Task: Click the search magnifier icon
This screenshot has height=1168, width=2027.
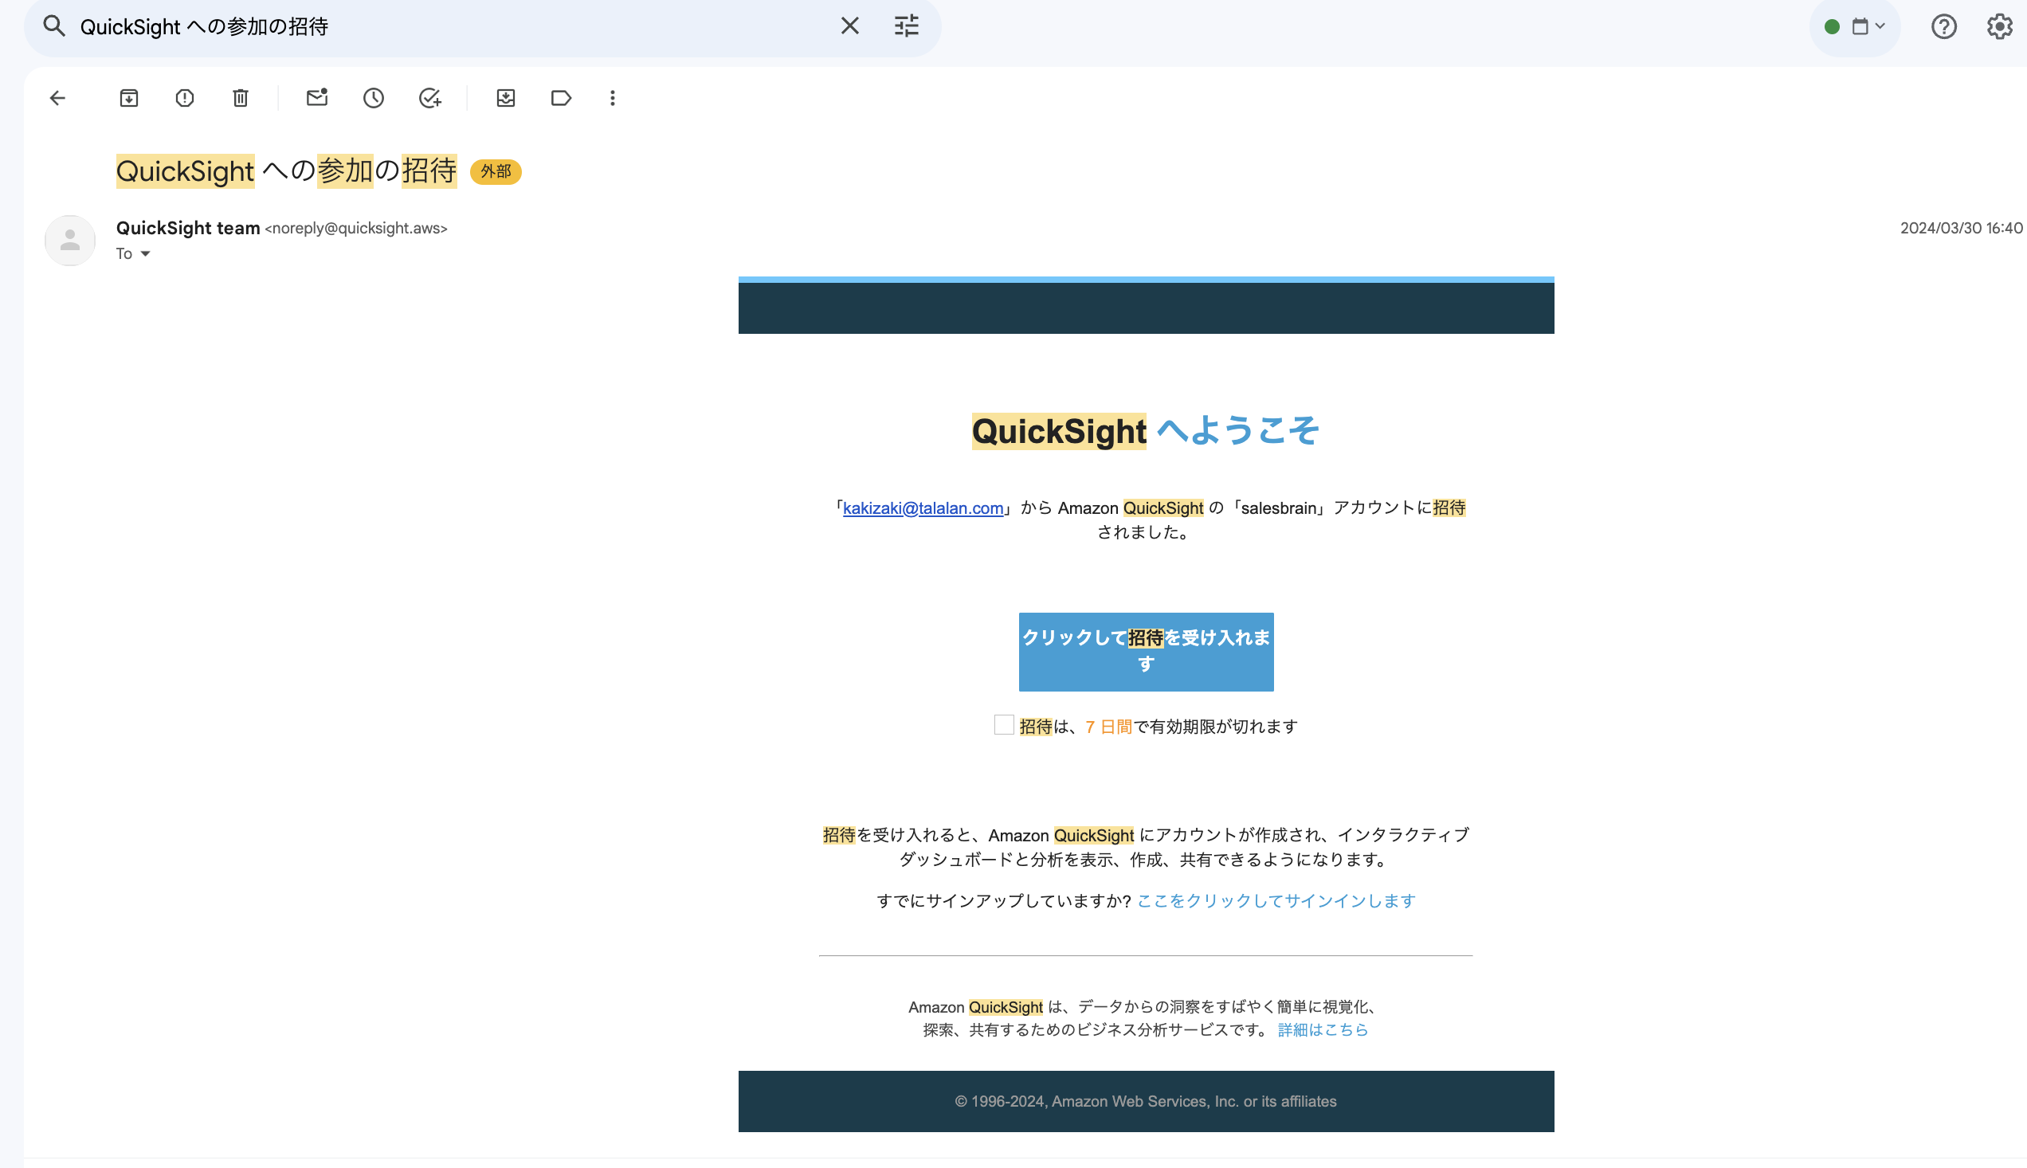Action: point(53,26)
